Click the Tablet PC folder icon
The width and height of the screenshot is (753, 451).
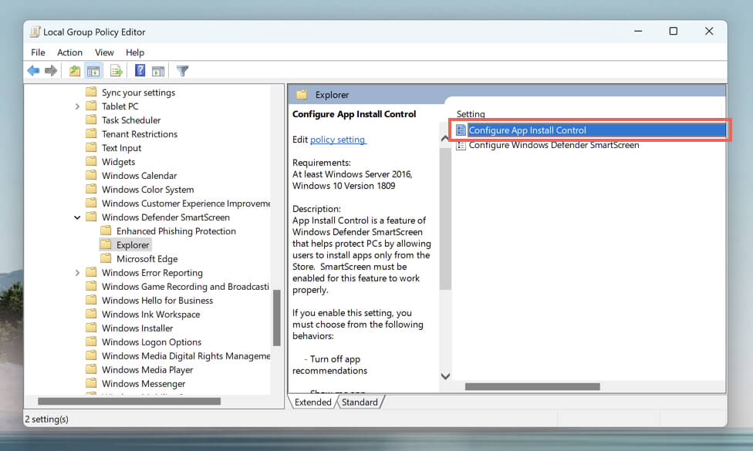pyautogui.click(x=91, y=106)
